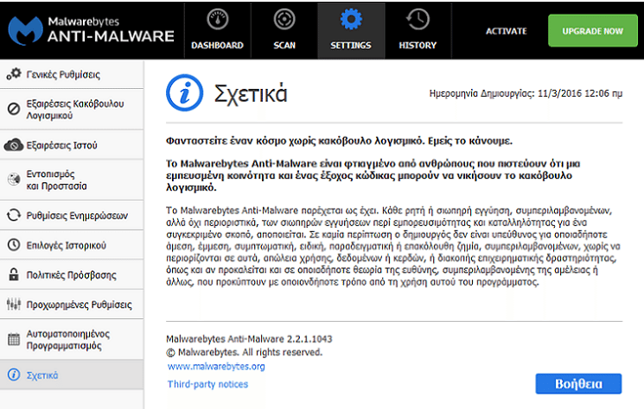Click the large blue info icon in header
This screenshot has width=644, height=409.
(184, 92)
